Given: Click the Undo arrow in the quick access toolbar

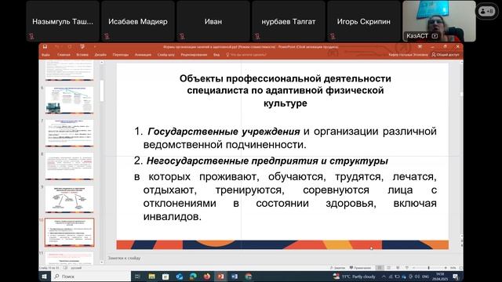Looking at the screenshot, I should point(57,47).
